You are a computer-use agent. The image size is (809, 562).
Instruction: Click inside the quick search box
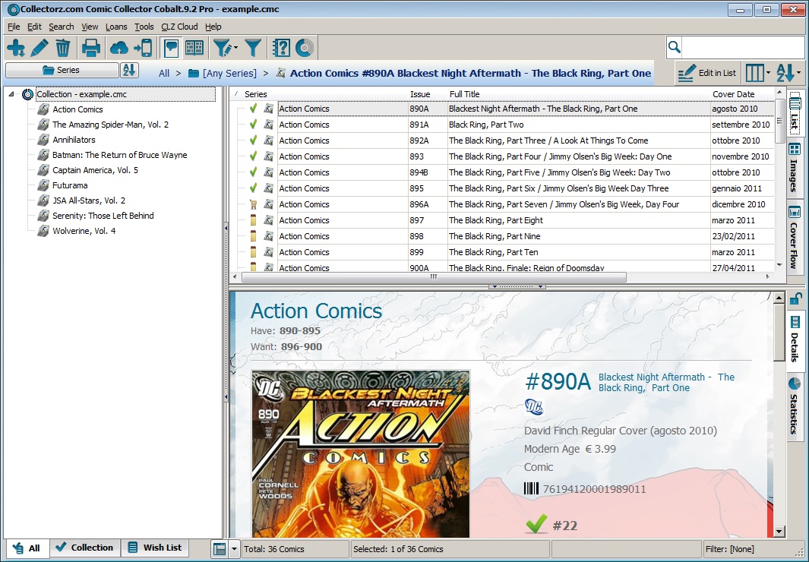click(x=742, y=47)
